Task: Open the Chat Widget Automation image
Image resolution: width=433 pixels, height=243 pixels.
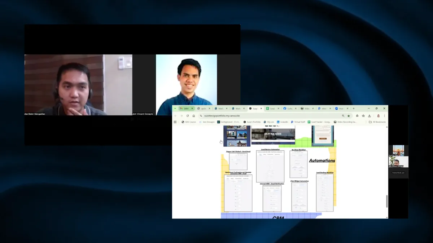Action: click(299, 197)
